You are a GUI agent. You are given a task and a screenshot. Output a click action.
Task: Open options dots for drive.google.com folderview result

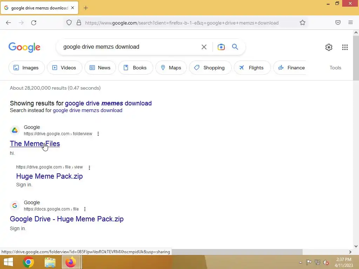pyautogui.click(x=98, y=134)
